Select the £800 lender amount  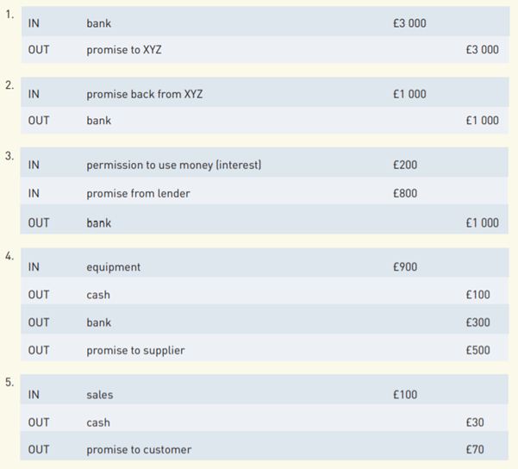[x=404, y=193]
